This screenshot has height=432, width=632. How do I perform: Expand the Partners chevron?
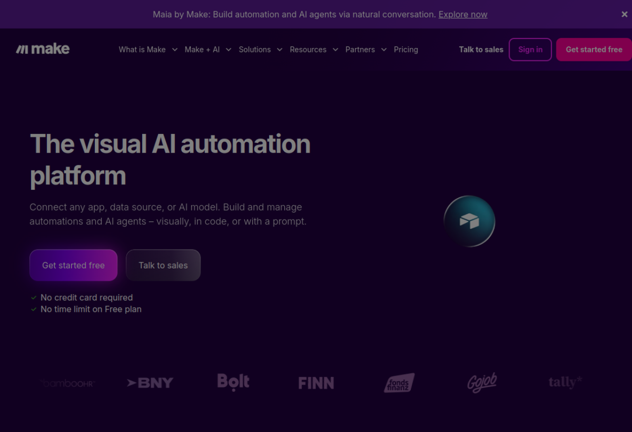pyautogui.click(x=383, y=50)
